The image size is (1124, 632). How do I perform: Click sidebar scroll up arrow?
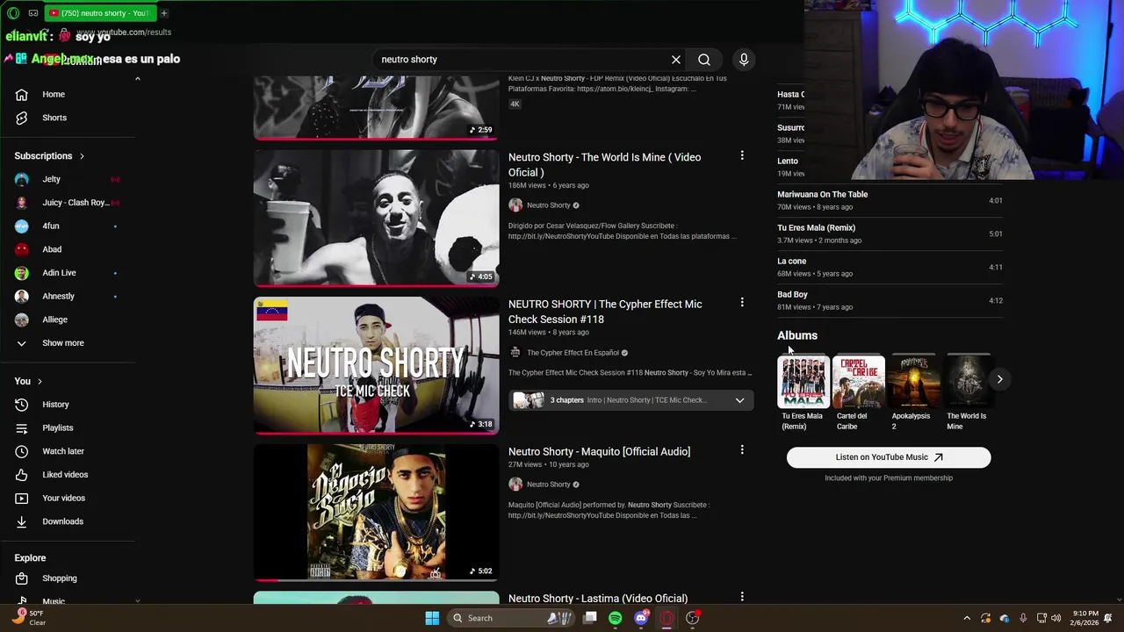pos(137,79)
